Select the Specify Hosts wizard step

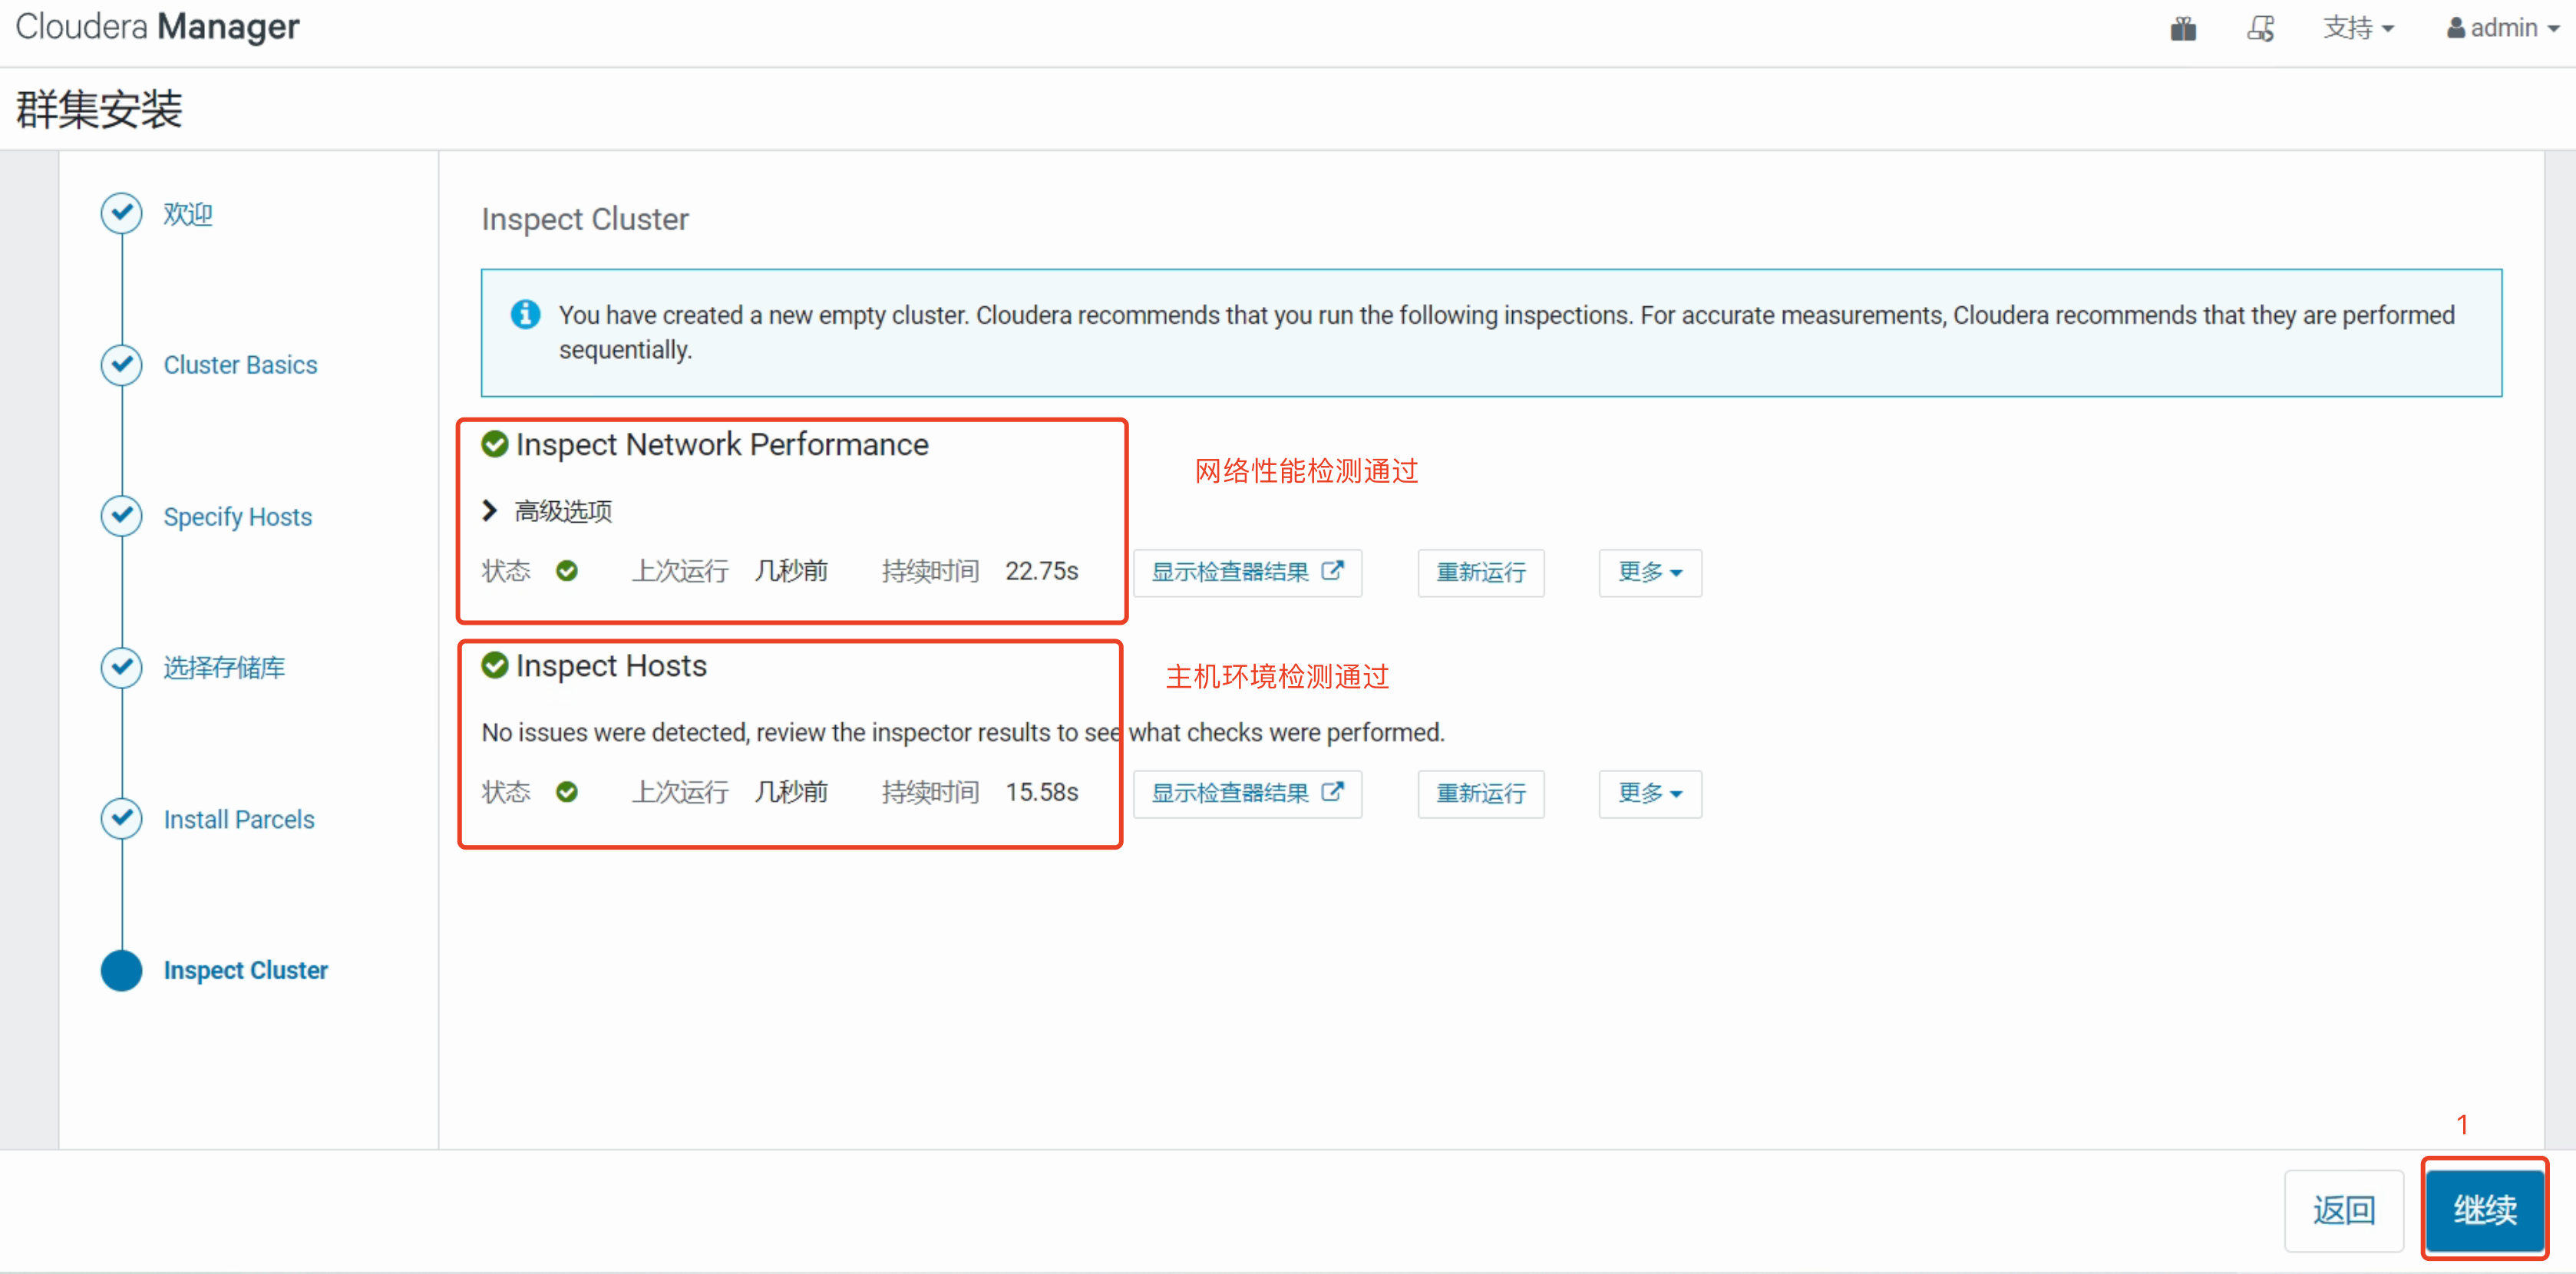pos(237,517)
